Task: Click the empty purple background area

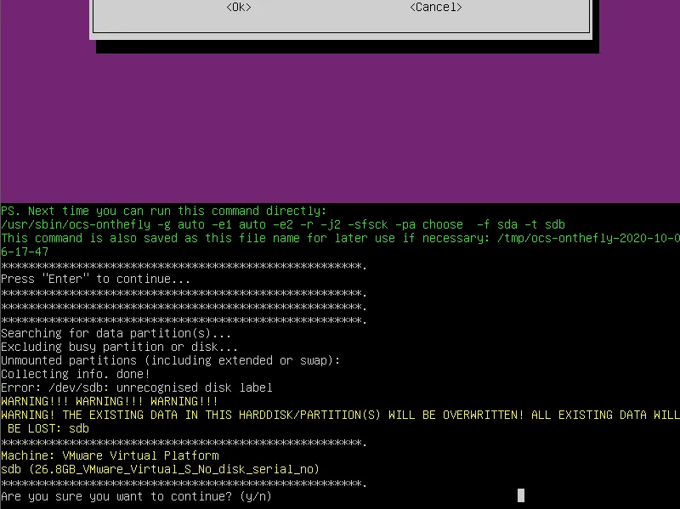Action: click(x=340, y=127)
